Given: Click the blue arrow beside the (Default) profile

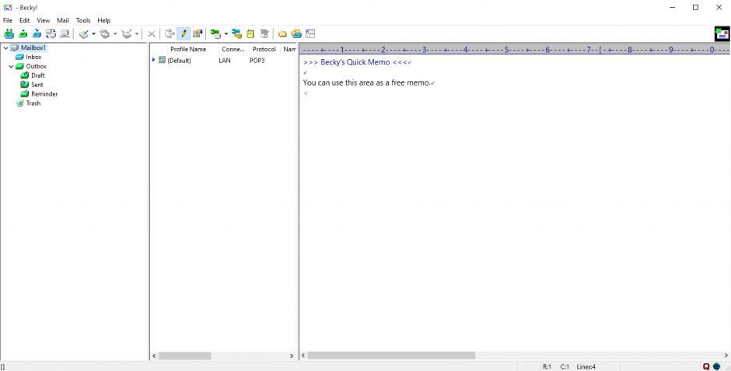Looking at the screenshot, I should pyautogui.click(x=154, y=60).
